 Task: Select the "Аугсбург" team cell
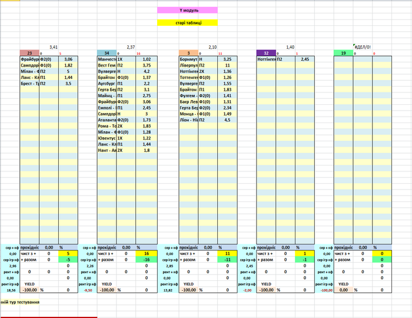(x=107, y=84)
